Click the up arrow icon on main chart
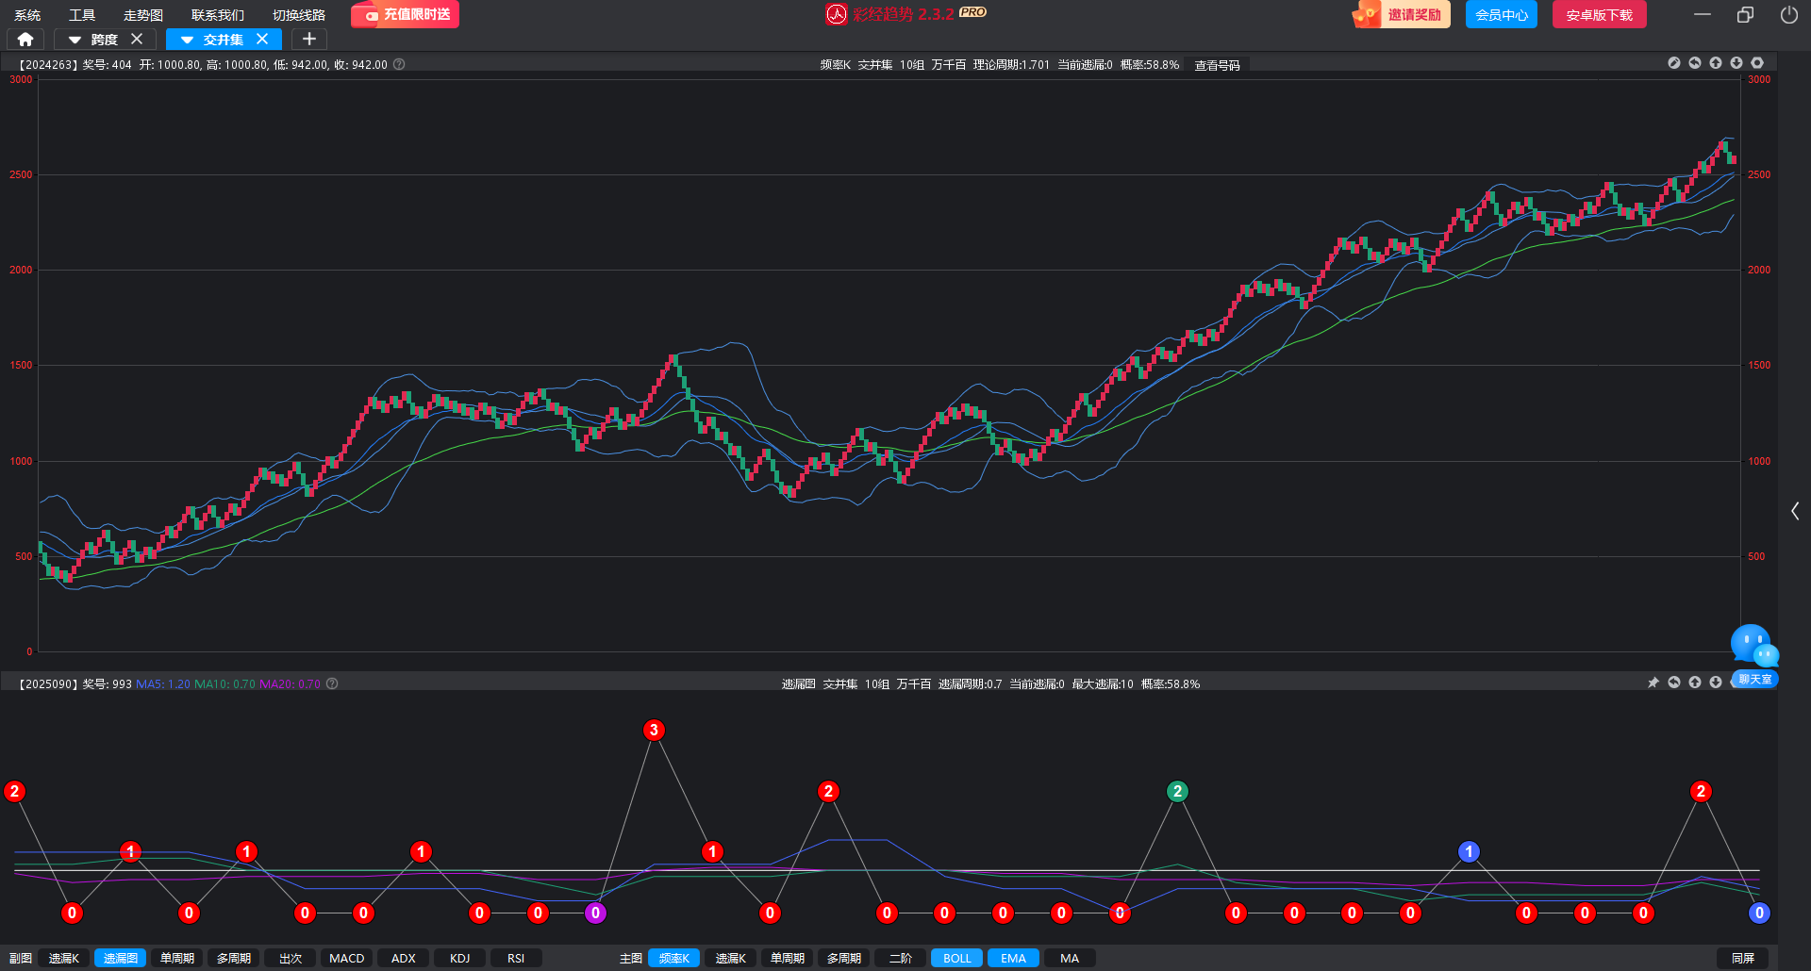The height and width of the screenshot is (971, 1811). click(1716, 63)
